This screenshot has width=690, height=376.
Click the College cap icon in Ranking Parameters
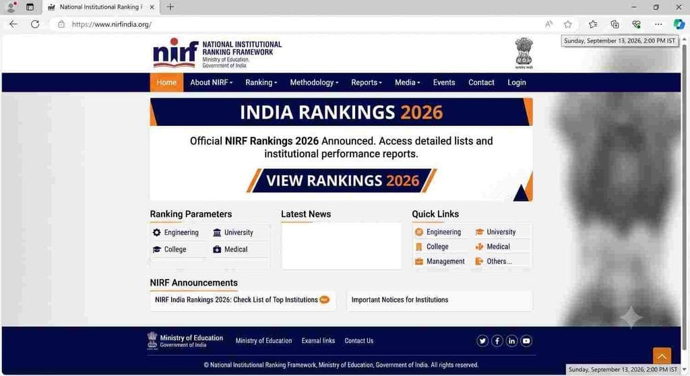156,249
